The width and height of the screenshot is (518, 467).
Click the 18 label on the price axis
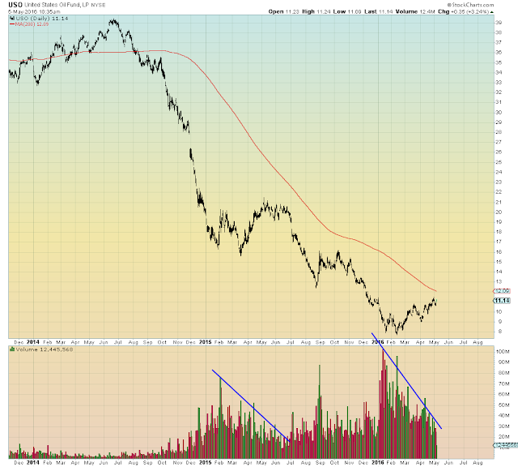tap(499, 232)
